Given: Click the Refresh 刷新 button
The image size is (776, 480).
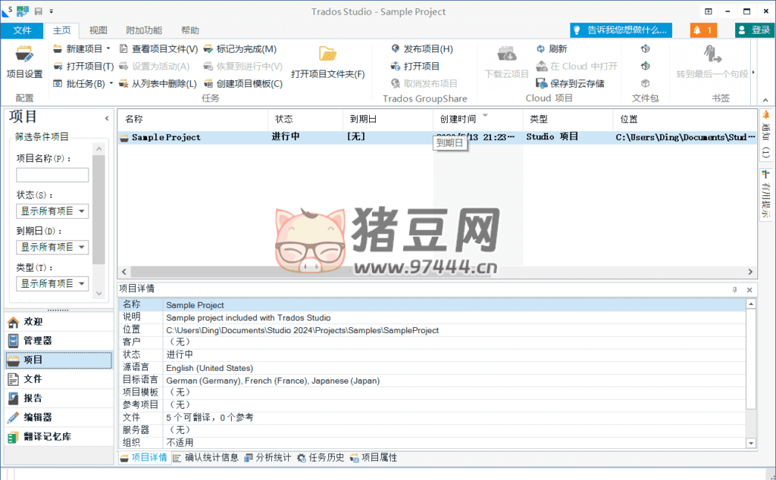Looking at the screenshot, I should pos(552,49).
